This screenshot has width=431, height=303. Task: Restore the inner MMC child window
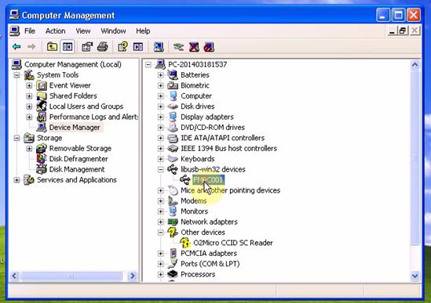tap(403, 31)
